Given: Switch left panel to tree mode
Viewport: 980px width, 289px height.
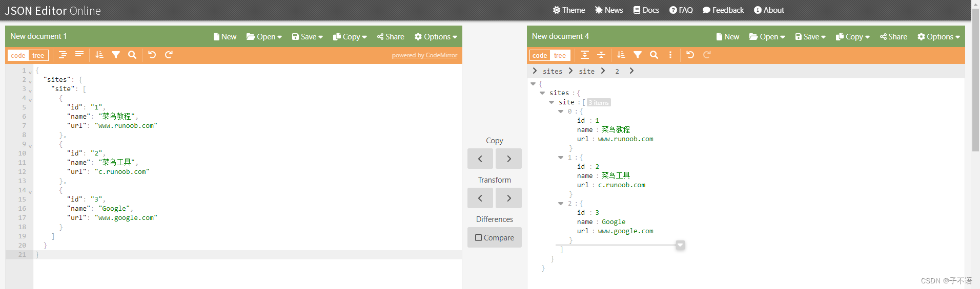Looking at the screenshot, I should click(x=38, y=55).
